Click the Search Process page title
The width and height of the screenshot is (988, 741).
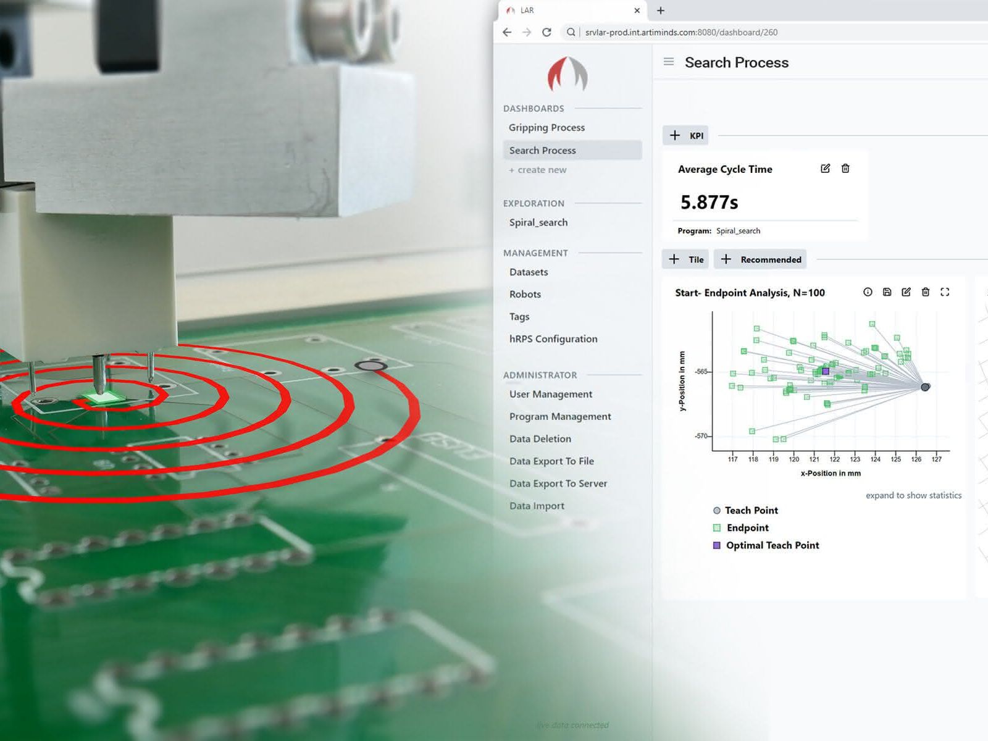[737, 62]
